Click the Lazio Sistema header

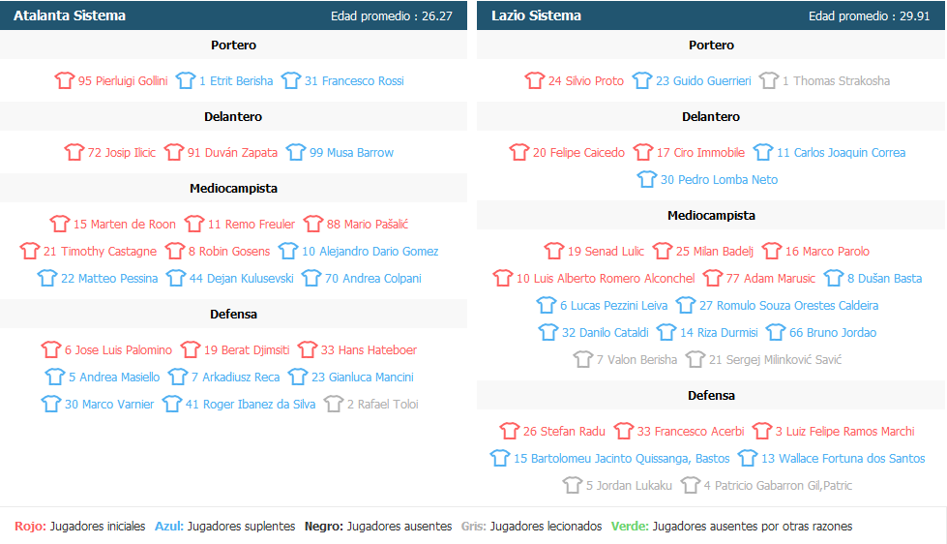[x=536, y=15]
